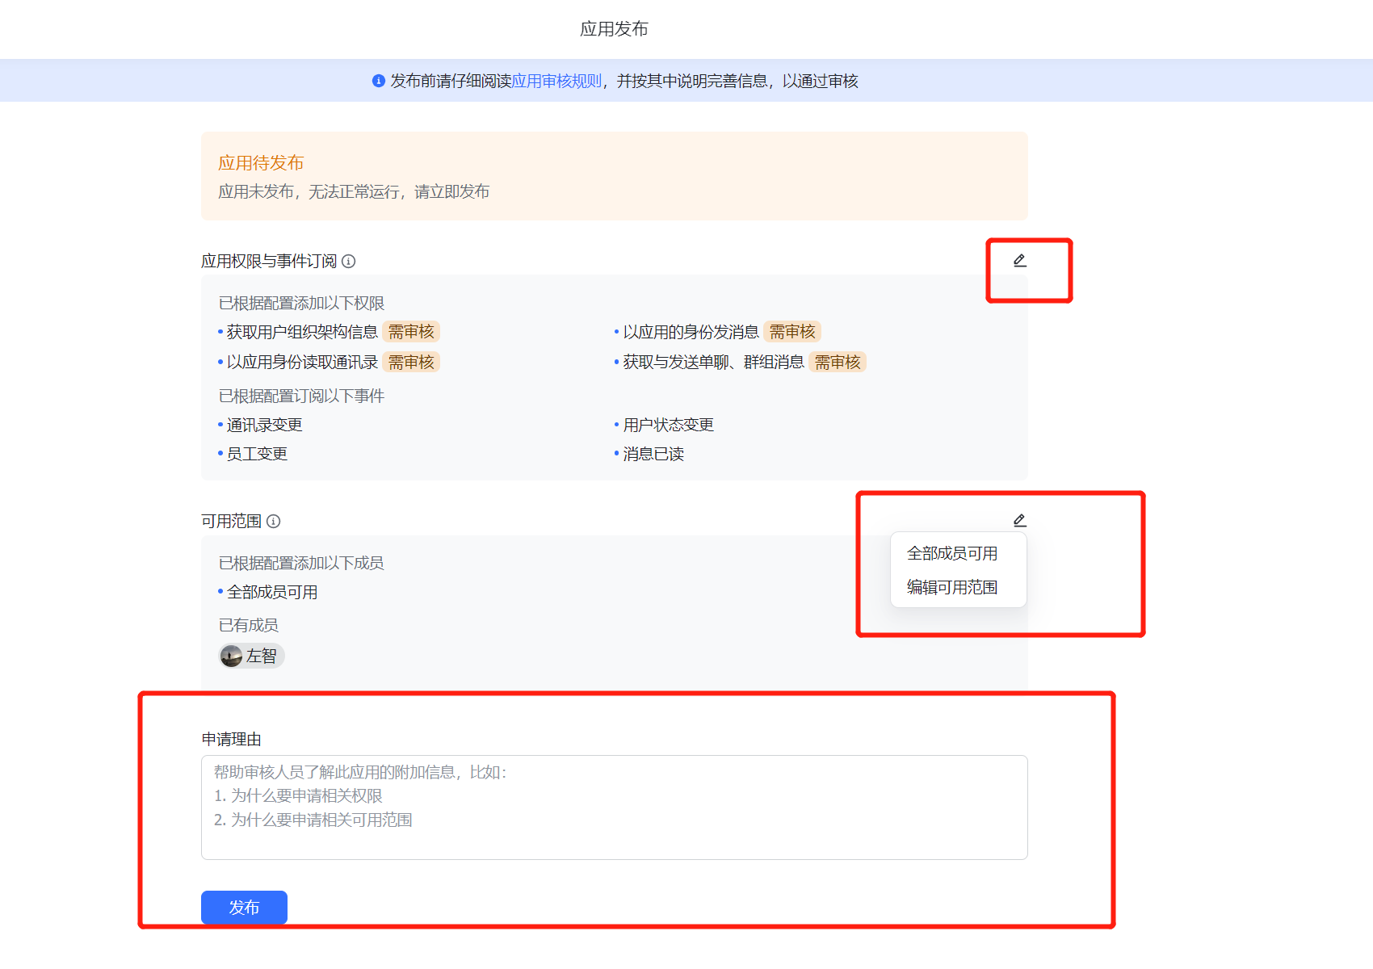Select the 员工变更 event item
This screenshot has height=969, width=1373.
257,455
